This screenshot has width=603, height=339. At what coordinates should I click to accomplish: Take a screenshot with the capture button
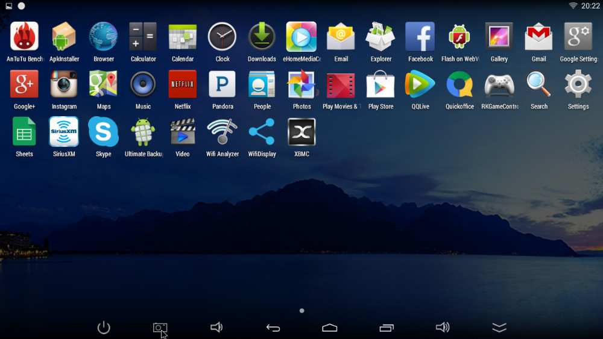coord(160,328)
